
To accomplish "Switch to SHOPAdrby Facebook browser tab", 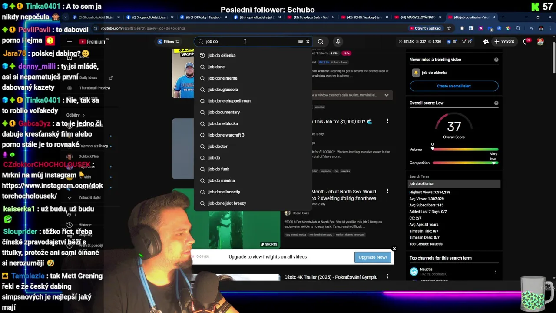I will [202, 17].
